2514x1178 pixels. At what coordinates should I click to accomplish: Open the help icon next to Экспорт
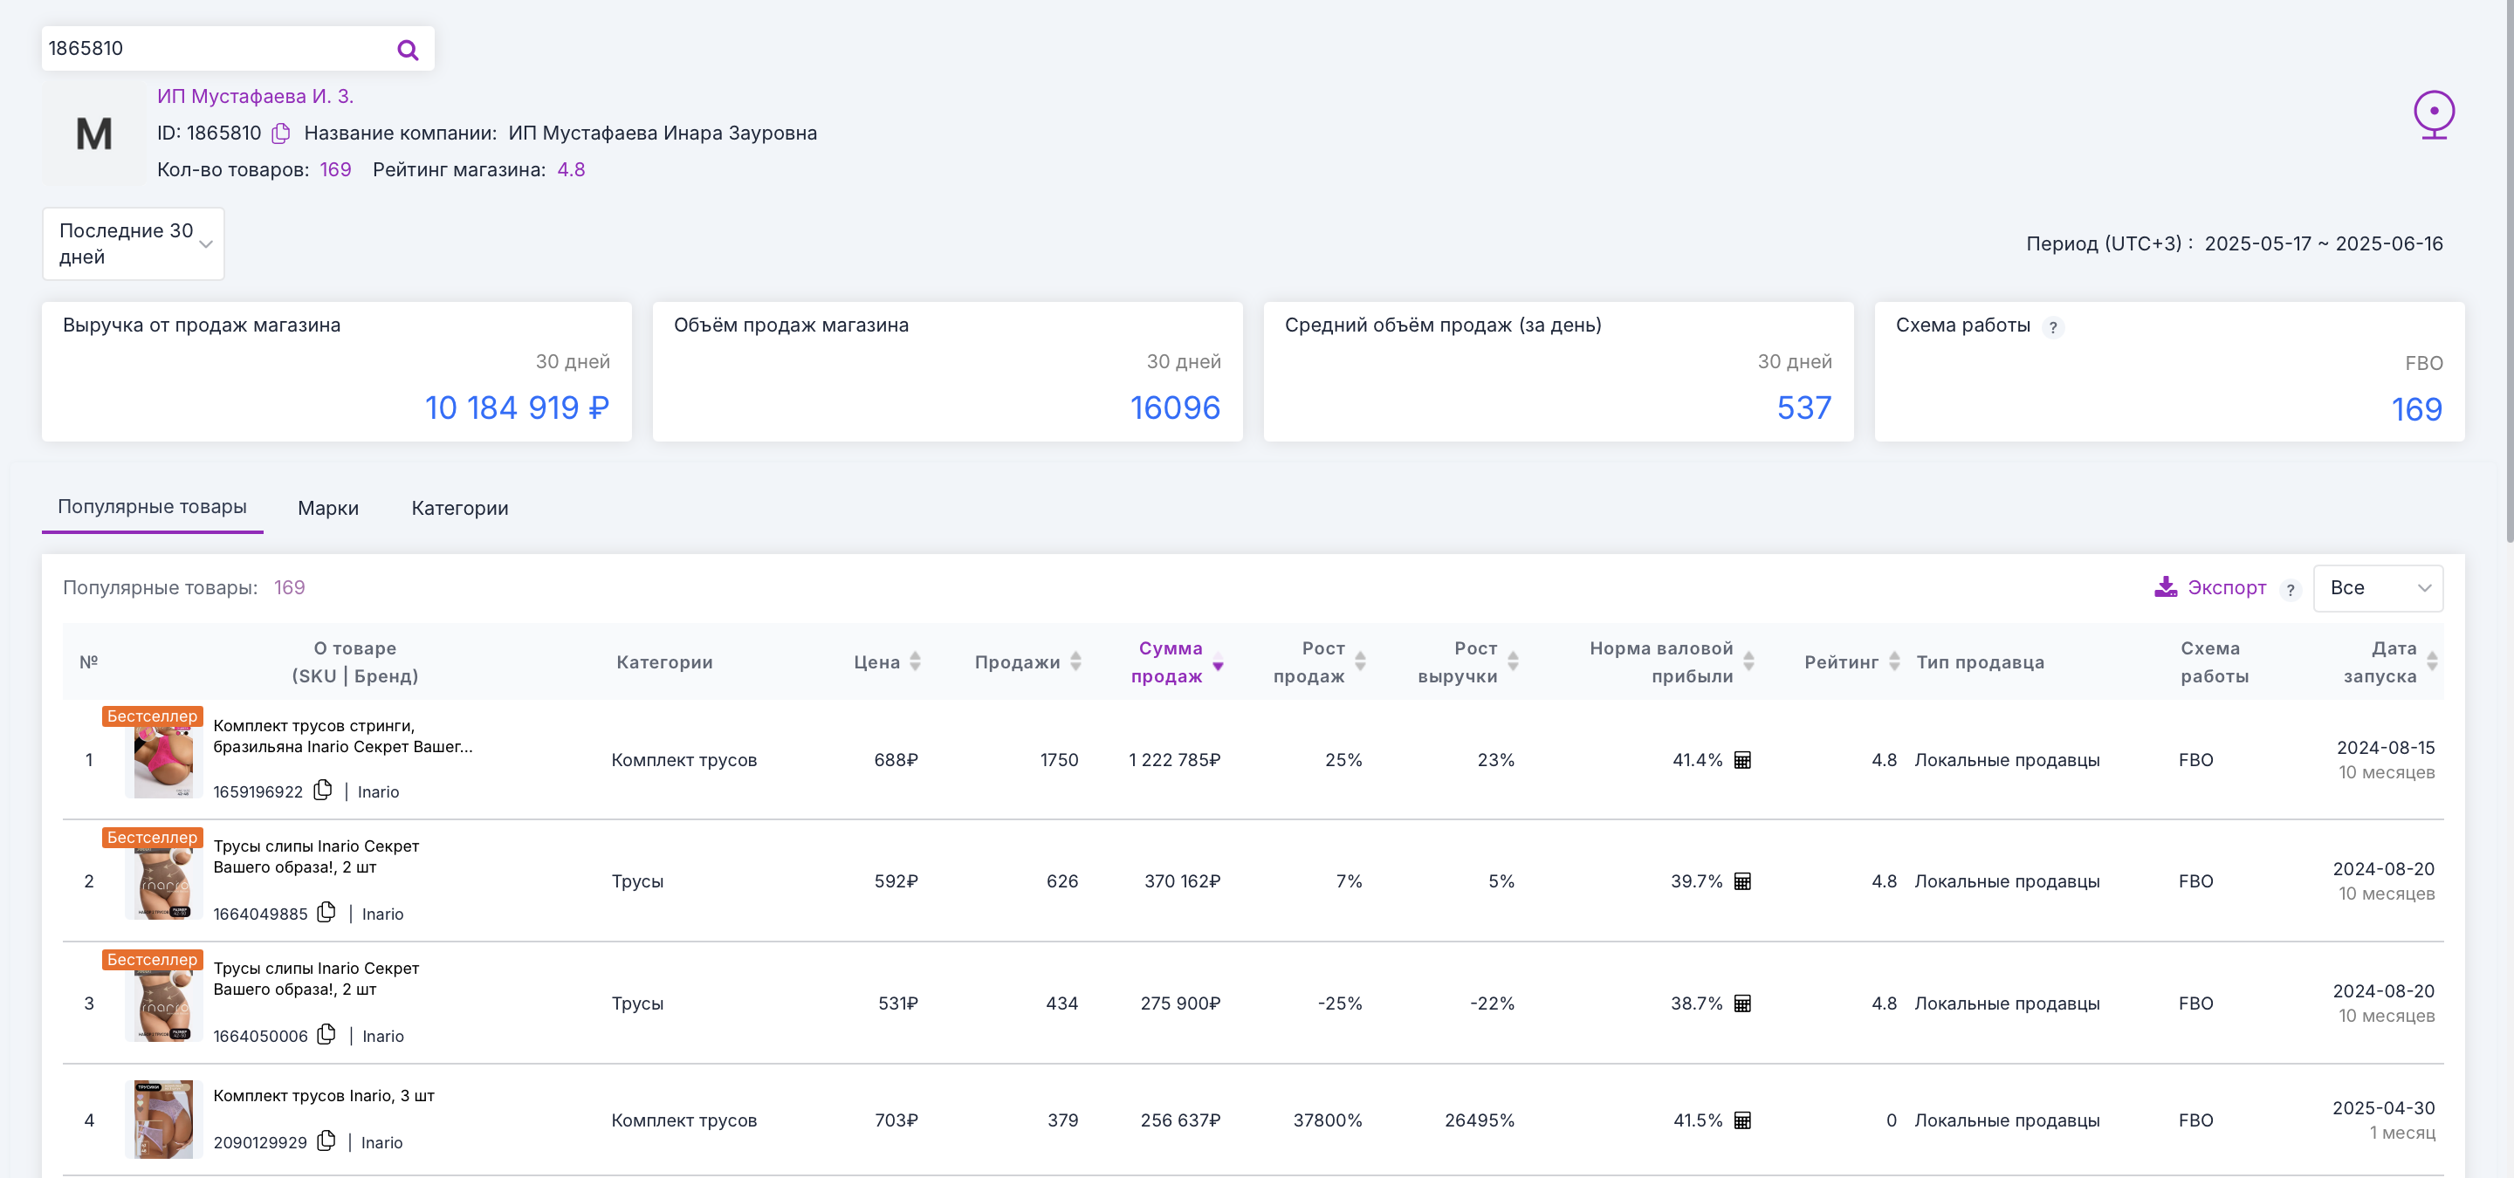pyautogui.click(x=2291, y=590)
